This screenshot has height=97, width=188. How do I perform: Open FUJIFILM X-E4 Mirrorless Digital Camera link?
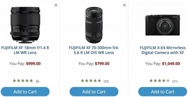(163, 50)
